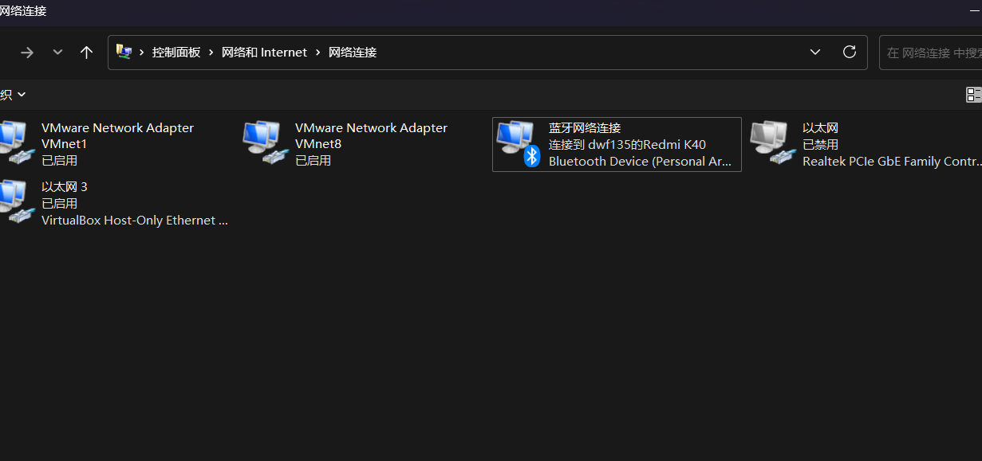This screenshot has height=461, width=982.
Task: Click the refresh button in address bar
Action: click(x=850, y=52)
